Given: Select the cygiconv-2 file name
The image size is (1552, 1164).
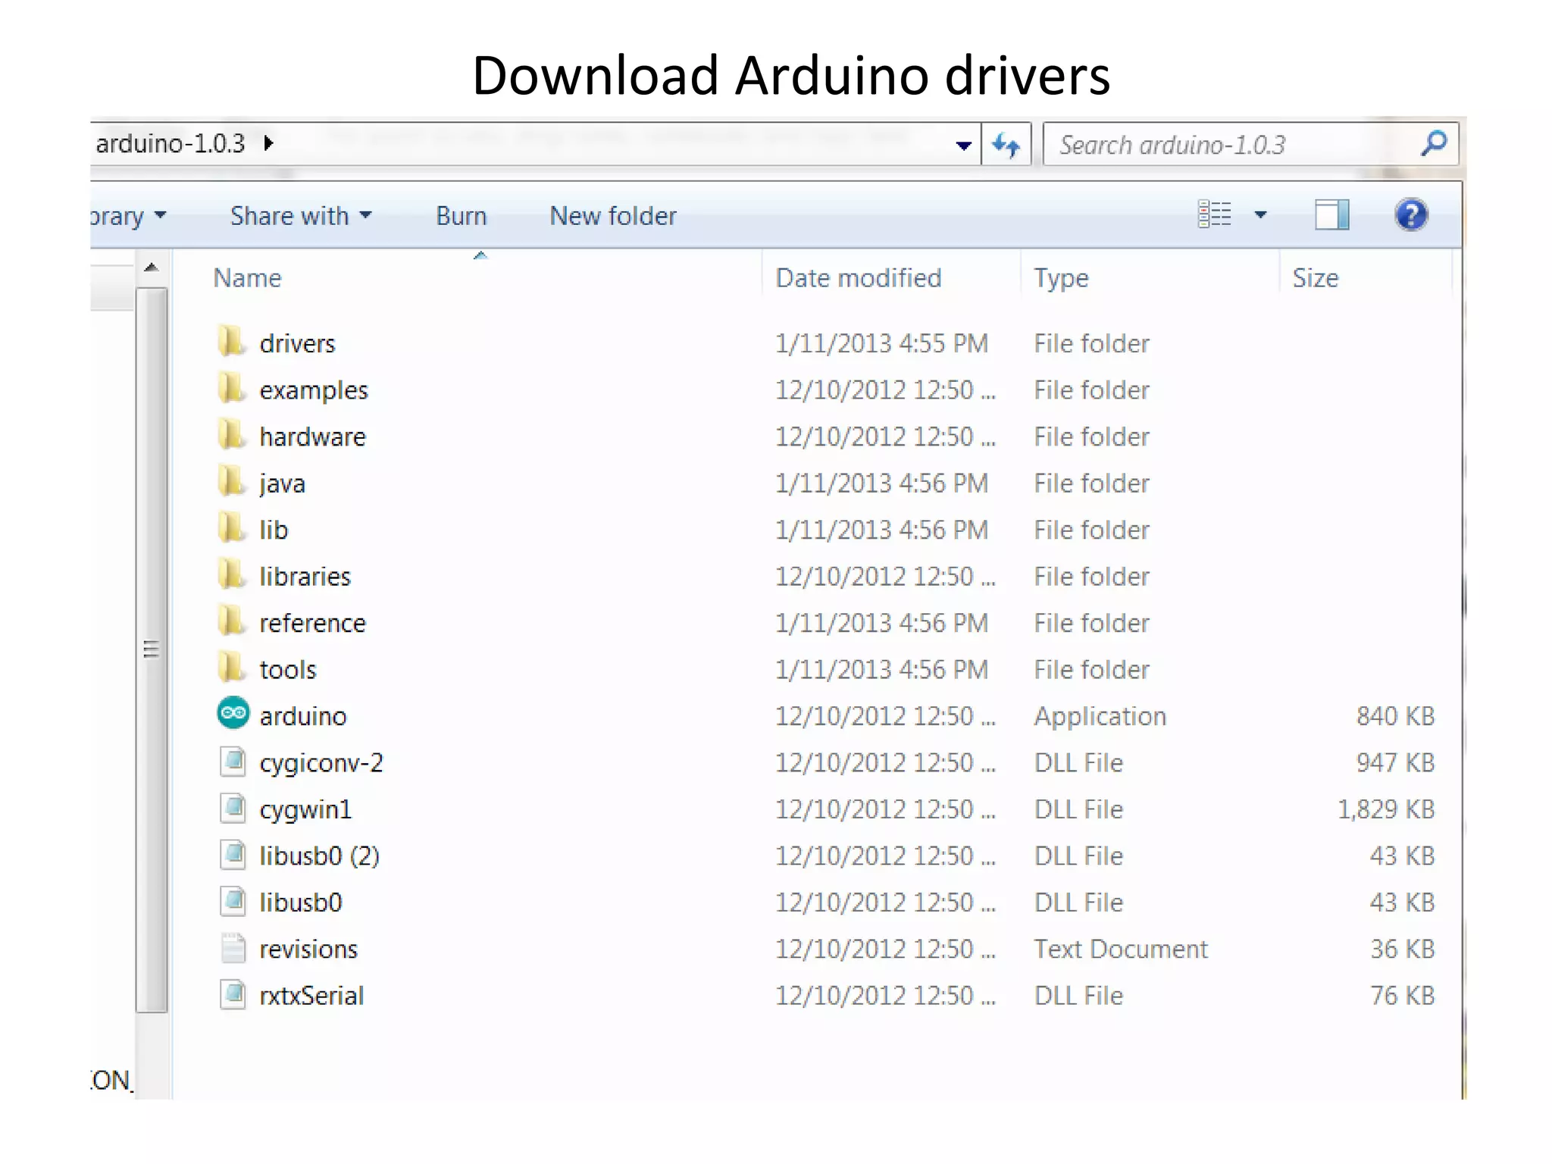Looking at the screenshot, I should (321, 763).
